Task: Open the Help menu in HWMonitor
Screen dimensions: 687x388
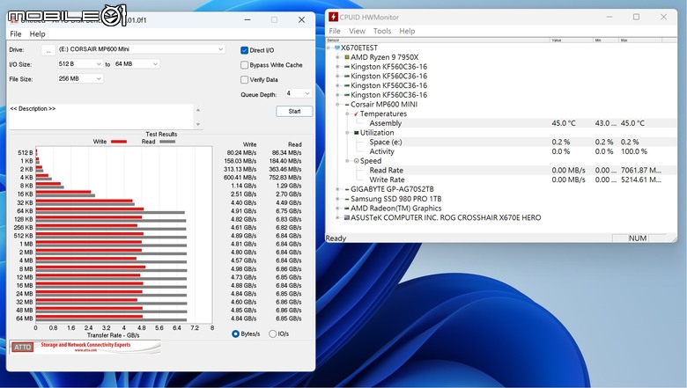Action: click(x=407, y=31)
